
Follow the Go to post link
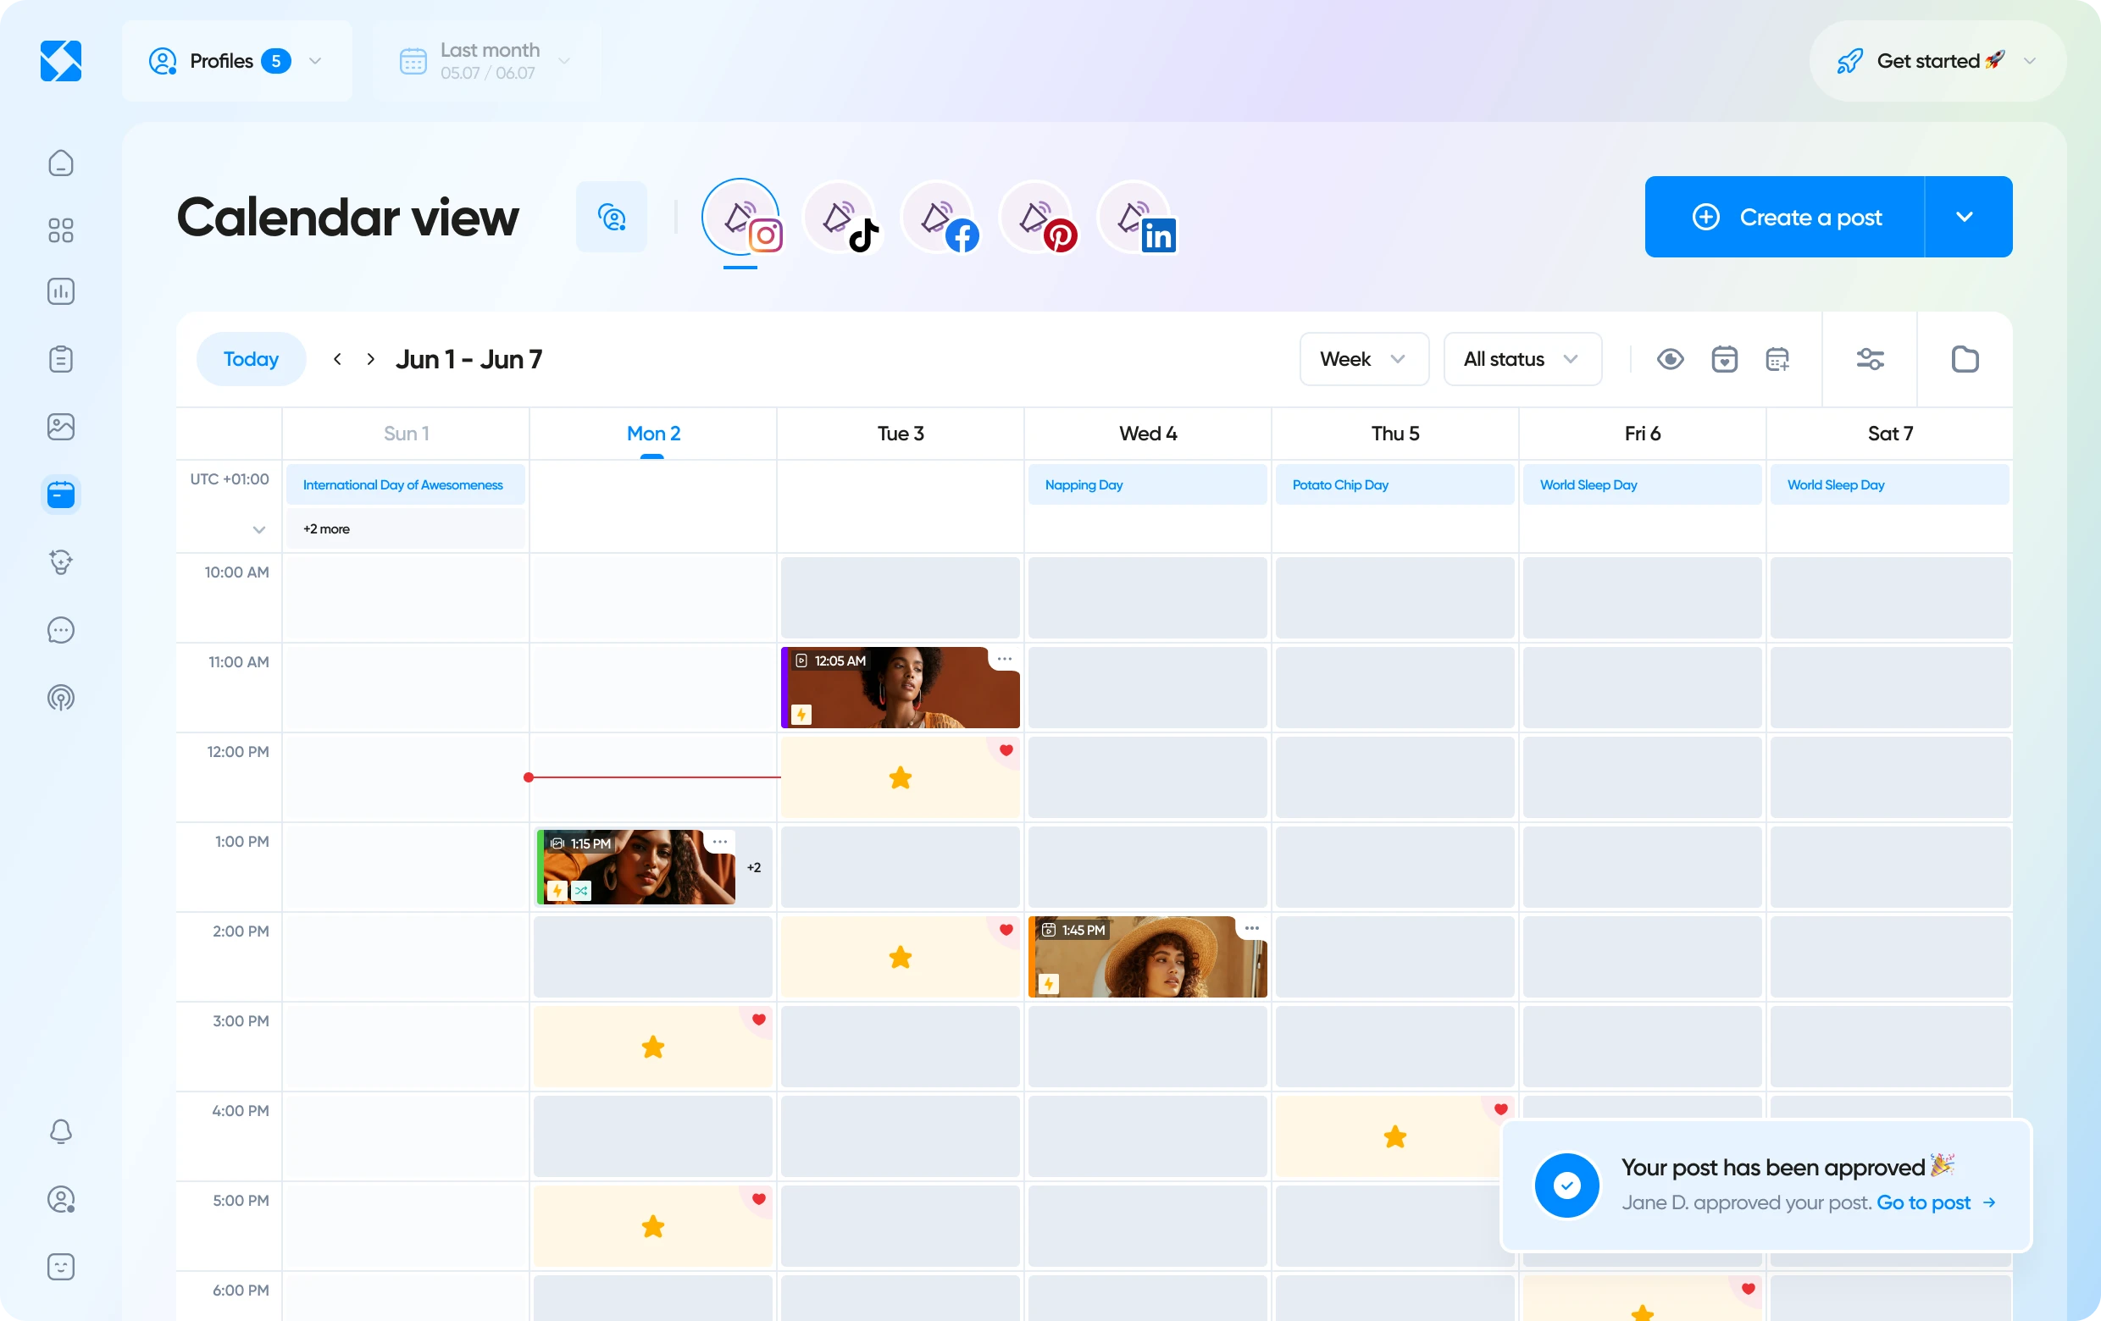click(x=1923, y=1202)
